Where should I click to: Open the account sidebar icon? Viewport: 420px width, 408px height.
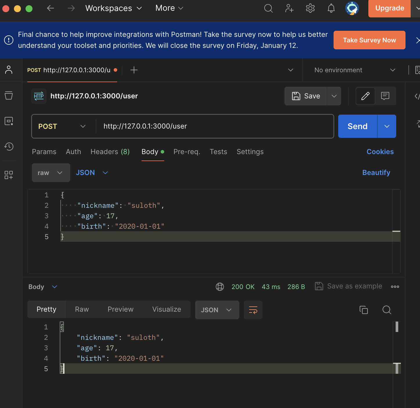point(9,70)
